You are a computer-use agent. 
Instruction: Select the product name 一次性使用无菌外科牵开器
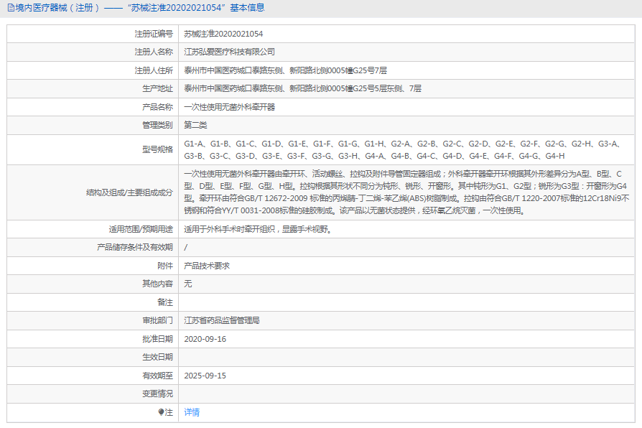tap(229, 107)
